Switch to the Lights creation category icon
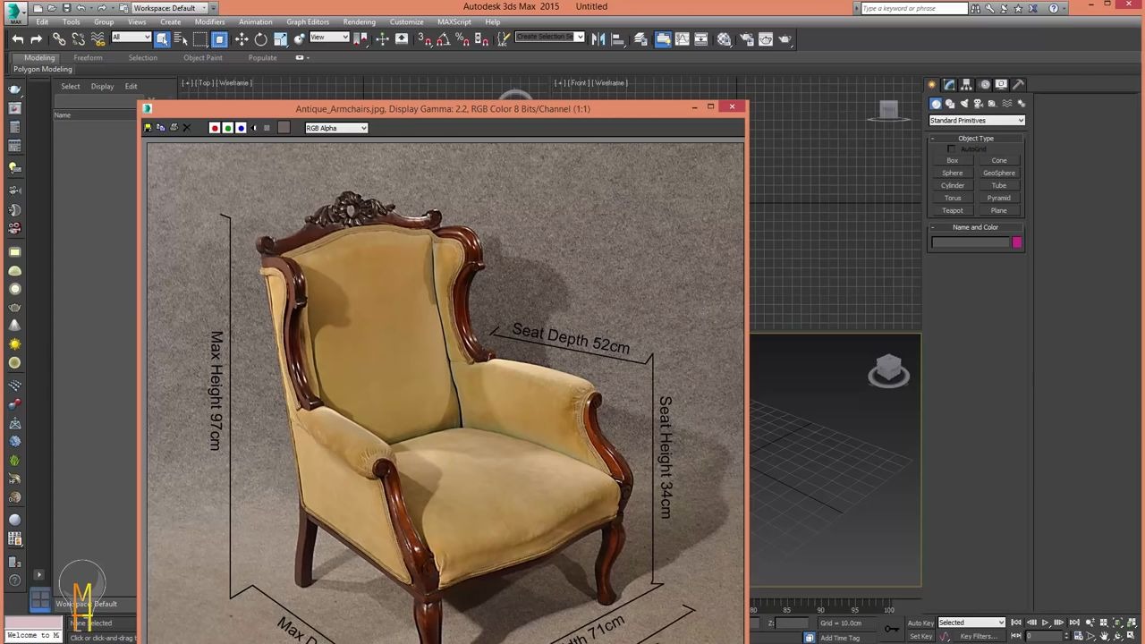1145x644 pixels. (964, 103)
